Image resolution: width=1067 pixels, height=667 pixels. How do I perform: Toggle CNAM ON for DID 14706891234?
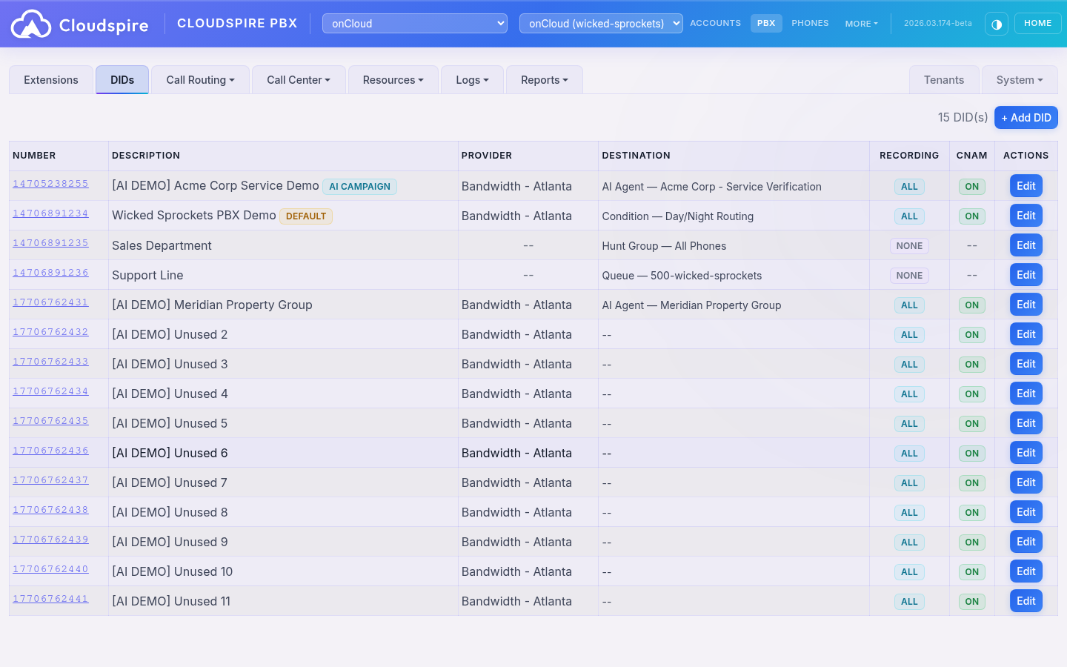tap(971, 216)
